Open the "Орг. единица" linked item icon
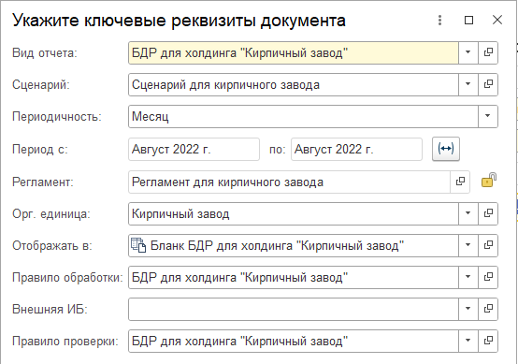This screenshot has height=364, width=518. click(488, 213)
